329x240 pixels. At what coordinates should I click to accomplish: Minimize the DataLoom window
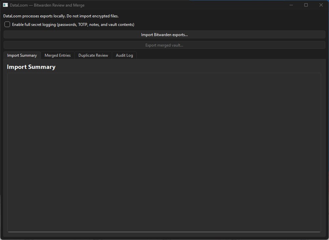291,5
